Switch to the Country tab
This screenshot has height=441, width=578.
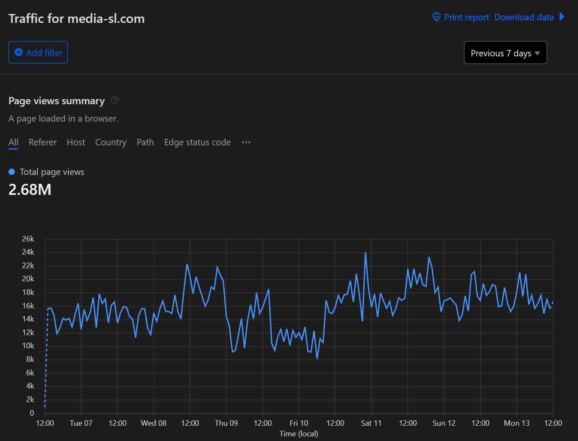pyautogui.click(x=111, y=142)
